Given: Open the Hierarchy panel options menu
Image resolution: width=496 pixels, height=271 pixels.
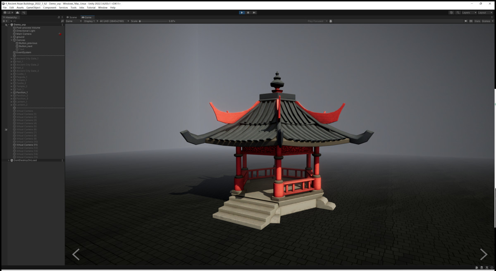Looking at the screenshot, I should (x=62, y=17).
